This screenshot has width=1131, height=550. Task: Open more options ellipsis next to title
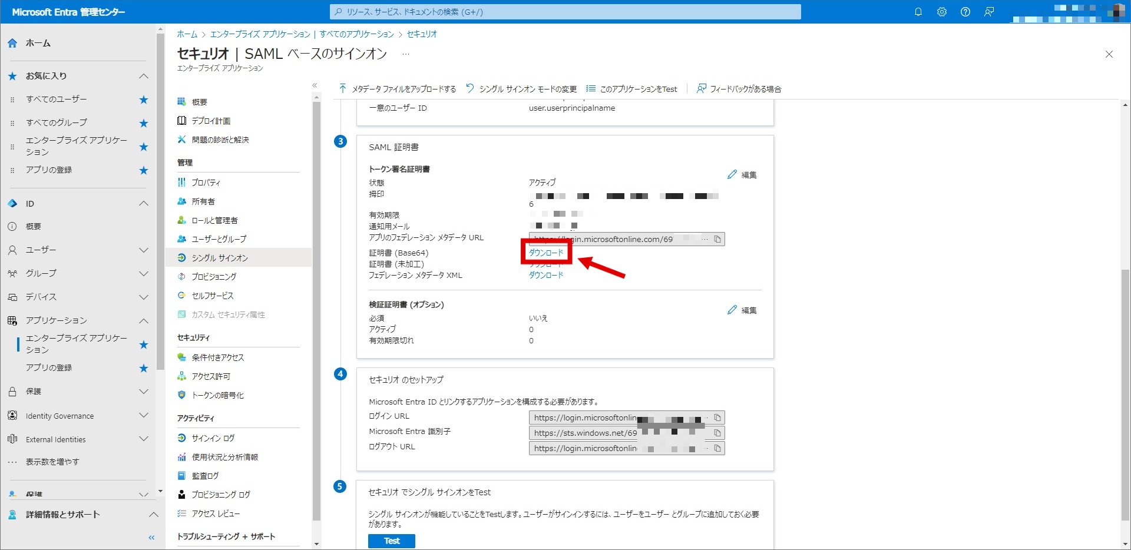pos(405,54)
